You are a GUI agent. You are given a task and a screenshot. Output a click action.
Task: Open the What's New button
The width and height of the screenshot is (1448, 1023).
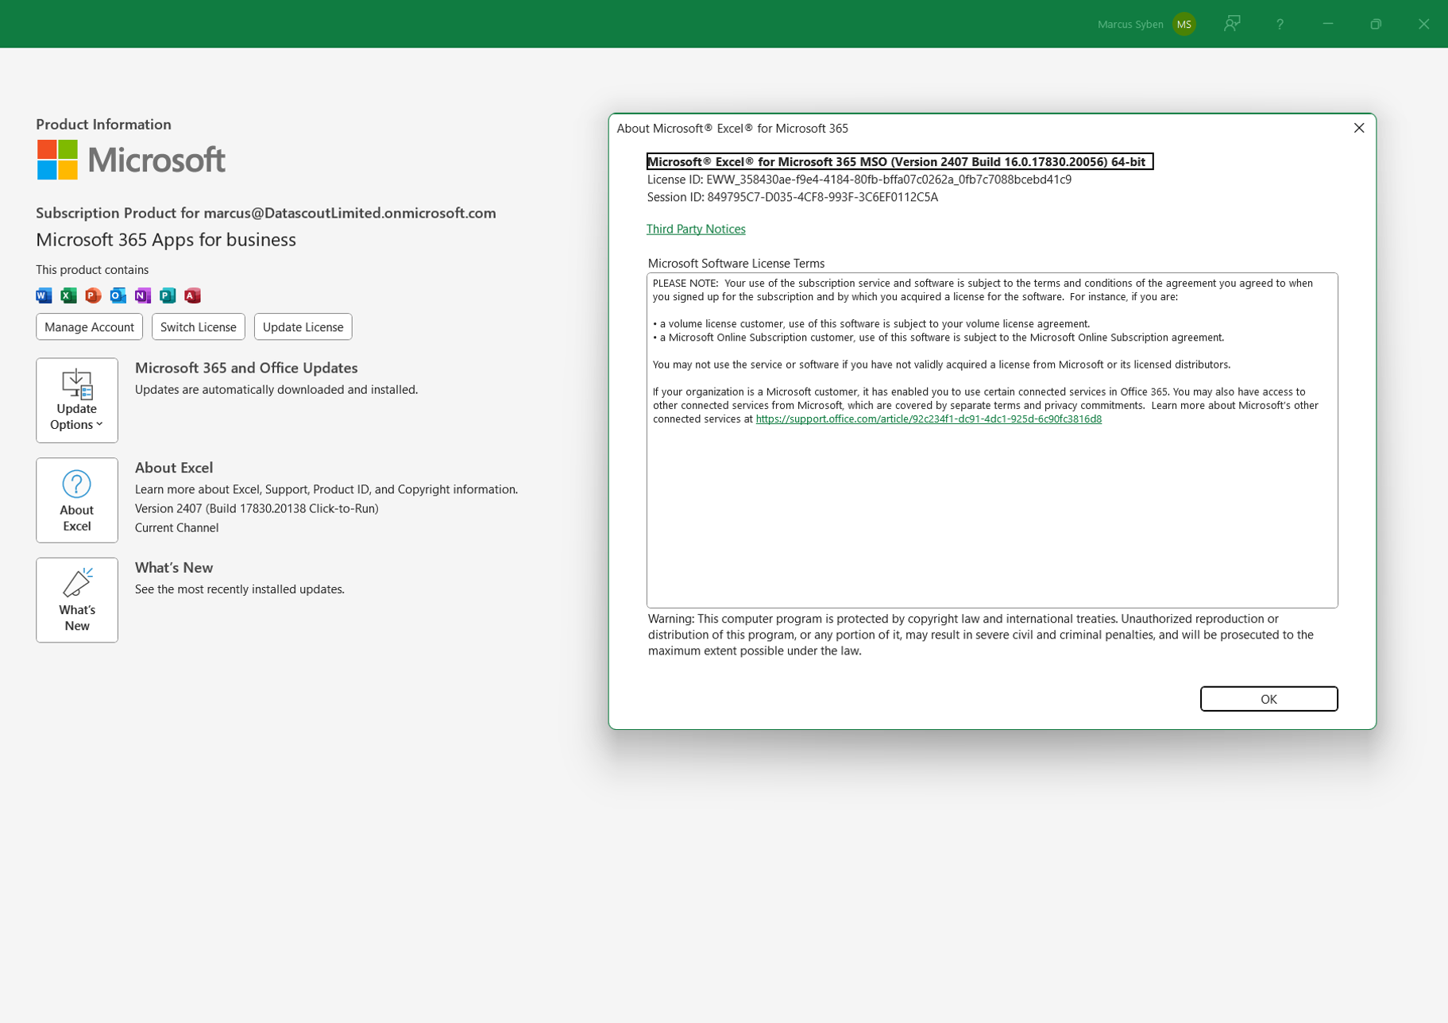coord(77,600)
